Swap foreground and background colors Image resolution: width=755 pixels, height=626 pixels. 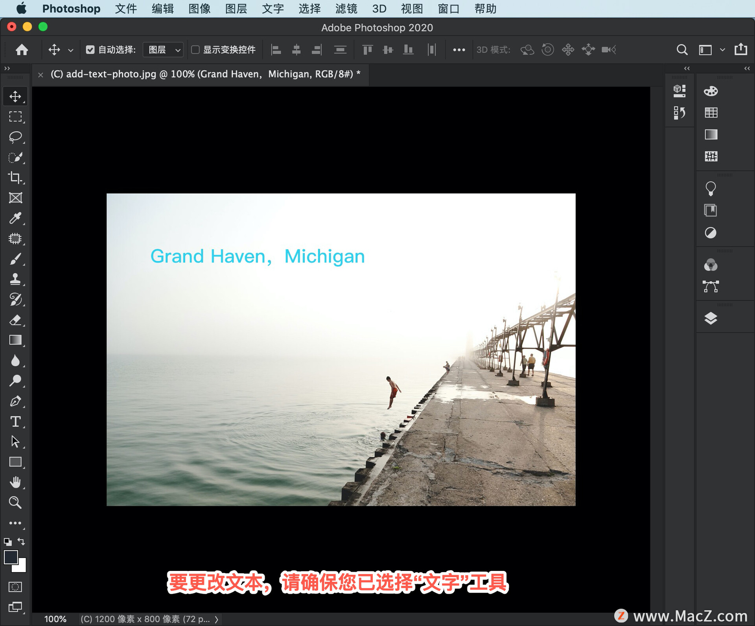[x=22, y=541]
